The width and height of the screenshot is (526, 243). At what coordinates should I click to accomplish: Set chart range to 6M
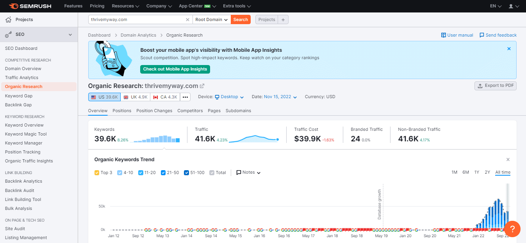pos(465,173)
